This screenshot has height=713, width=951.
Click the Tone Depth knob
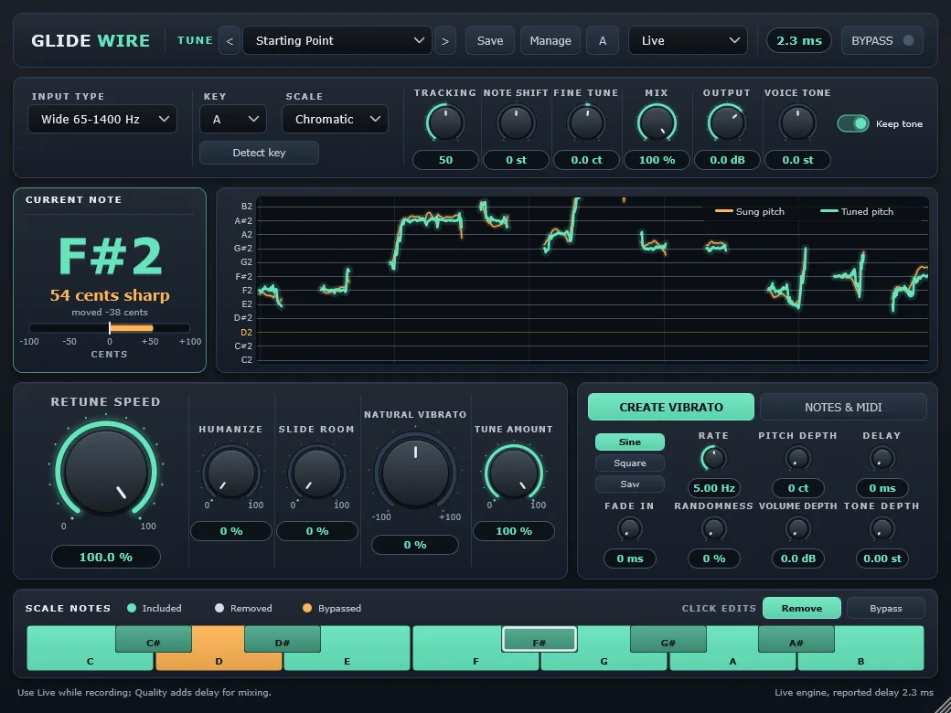tap(882, 529)
